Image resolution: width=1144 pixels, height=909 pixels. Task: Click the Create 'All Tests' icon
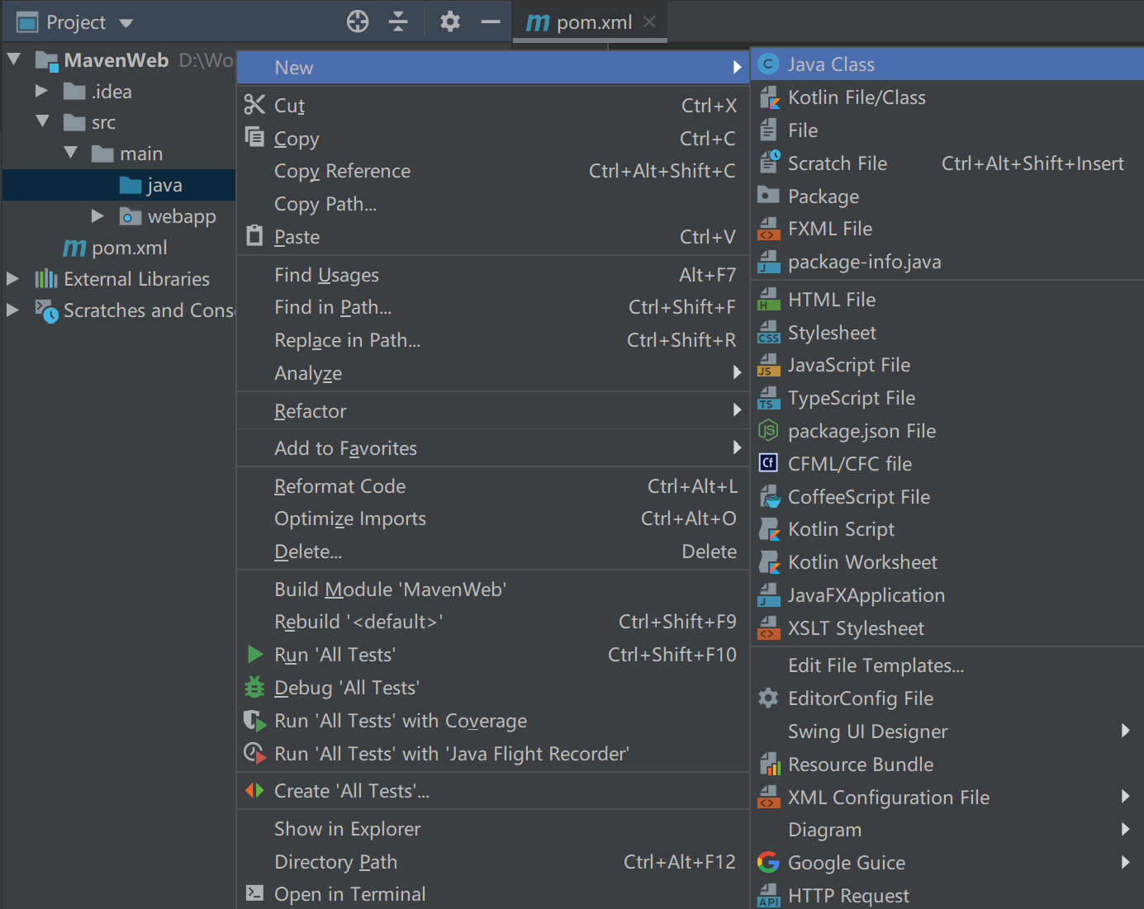pos(254,790)
